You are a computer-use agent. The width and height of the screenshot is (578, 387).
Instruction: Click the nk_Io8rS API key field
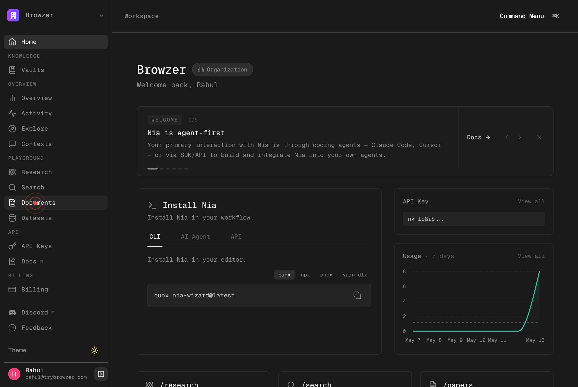(474, 219)
